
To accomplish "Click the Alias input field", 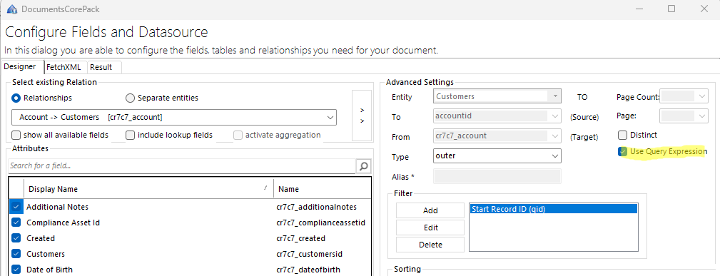I will click(x=497, y=176).
